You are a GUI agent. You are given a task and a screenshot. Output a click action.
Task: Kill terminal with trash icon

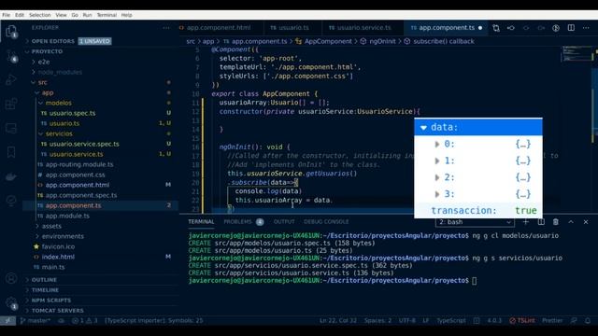pyautogui.click(x=556, y=222)
